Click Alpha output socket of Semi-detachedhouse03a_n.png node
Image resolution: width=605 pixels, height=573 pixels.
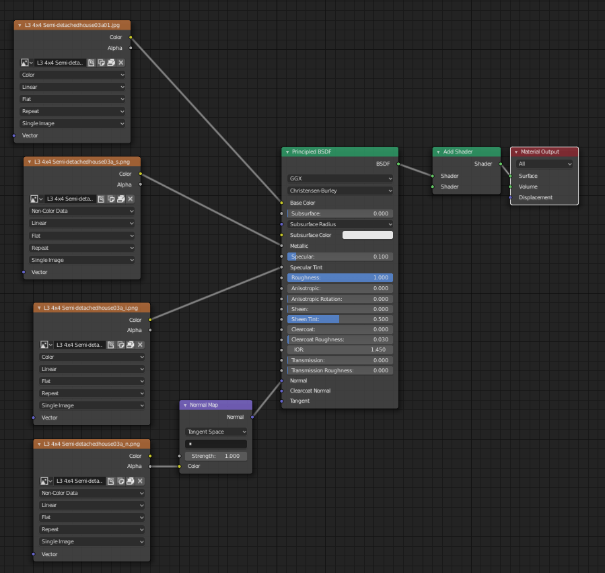tap(150, 467)
